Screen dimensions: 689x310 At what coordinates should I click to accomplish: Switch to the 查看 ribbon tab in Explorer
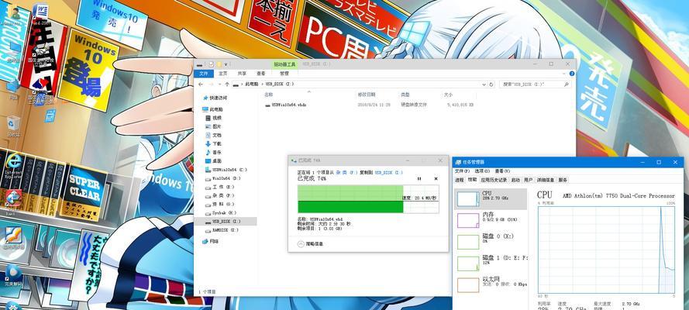pos(261,74)
